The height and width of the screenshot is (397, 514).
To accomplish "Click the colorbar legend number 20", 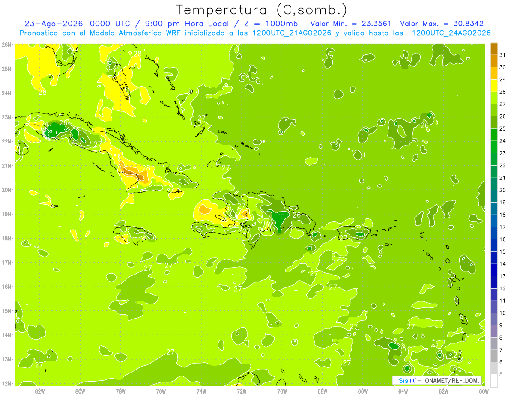I will coord(502,190).
